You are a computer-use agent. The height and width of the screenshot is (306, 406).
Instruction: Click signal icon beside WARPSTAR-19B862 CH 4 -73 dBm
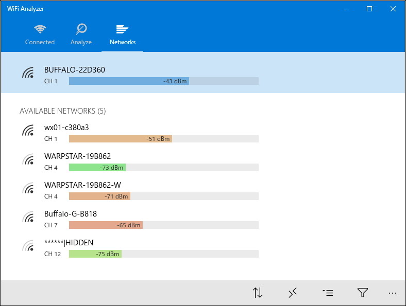[x=28, y=159]
